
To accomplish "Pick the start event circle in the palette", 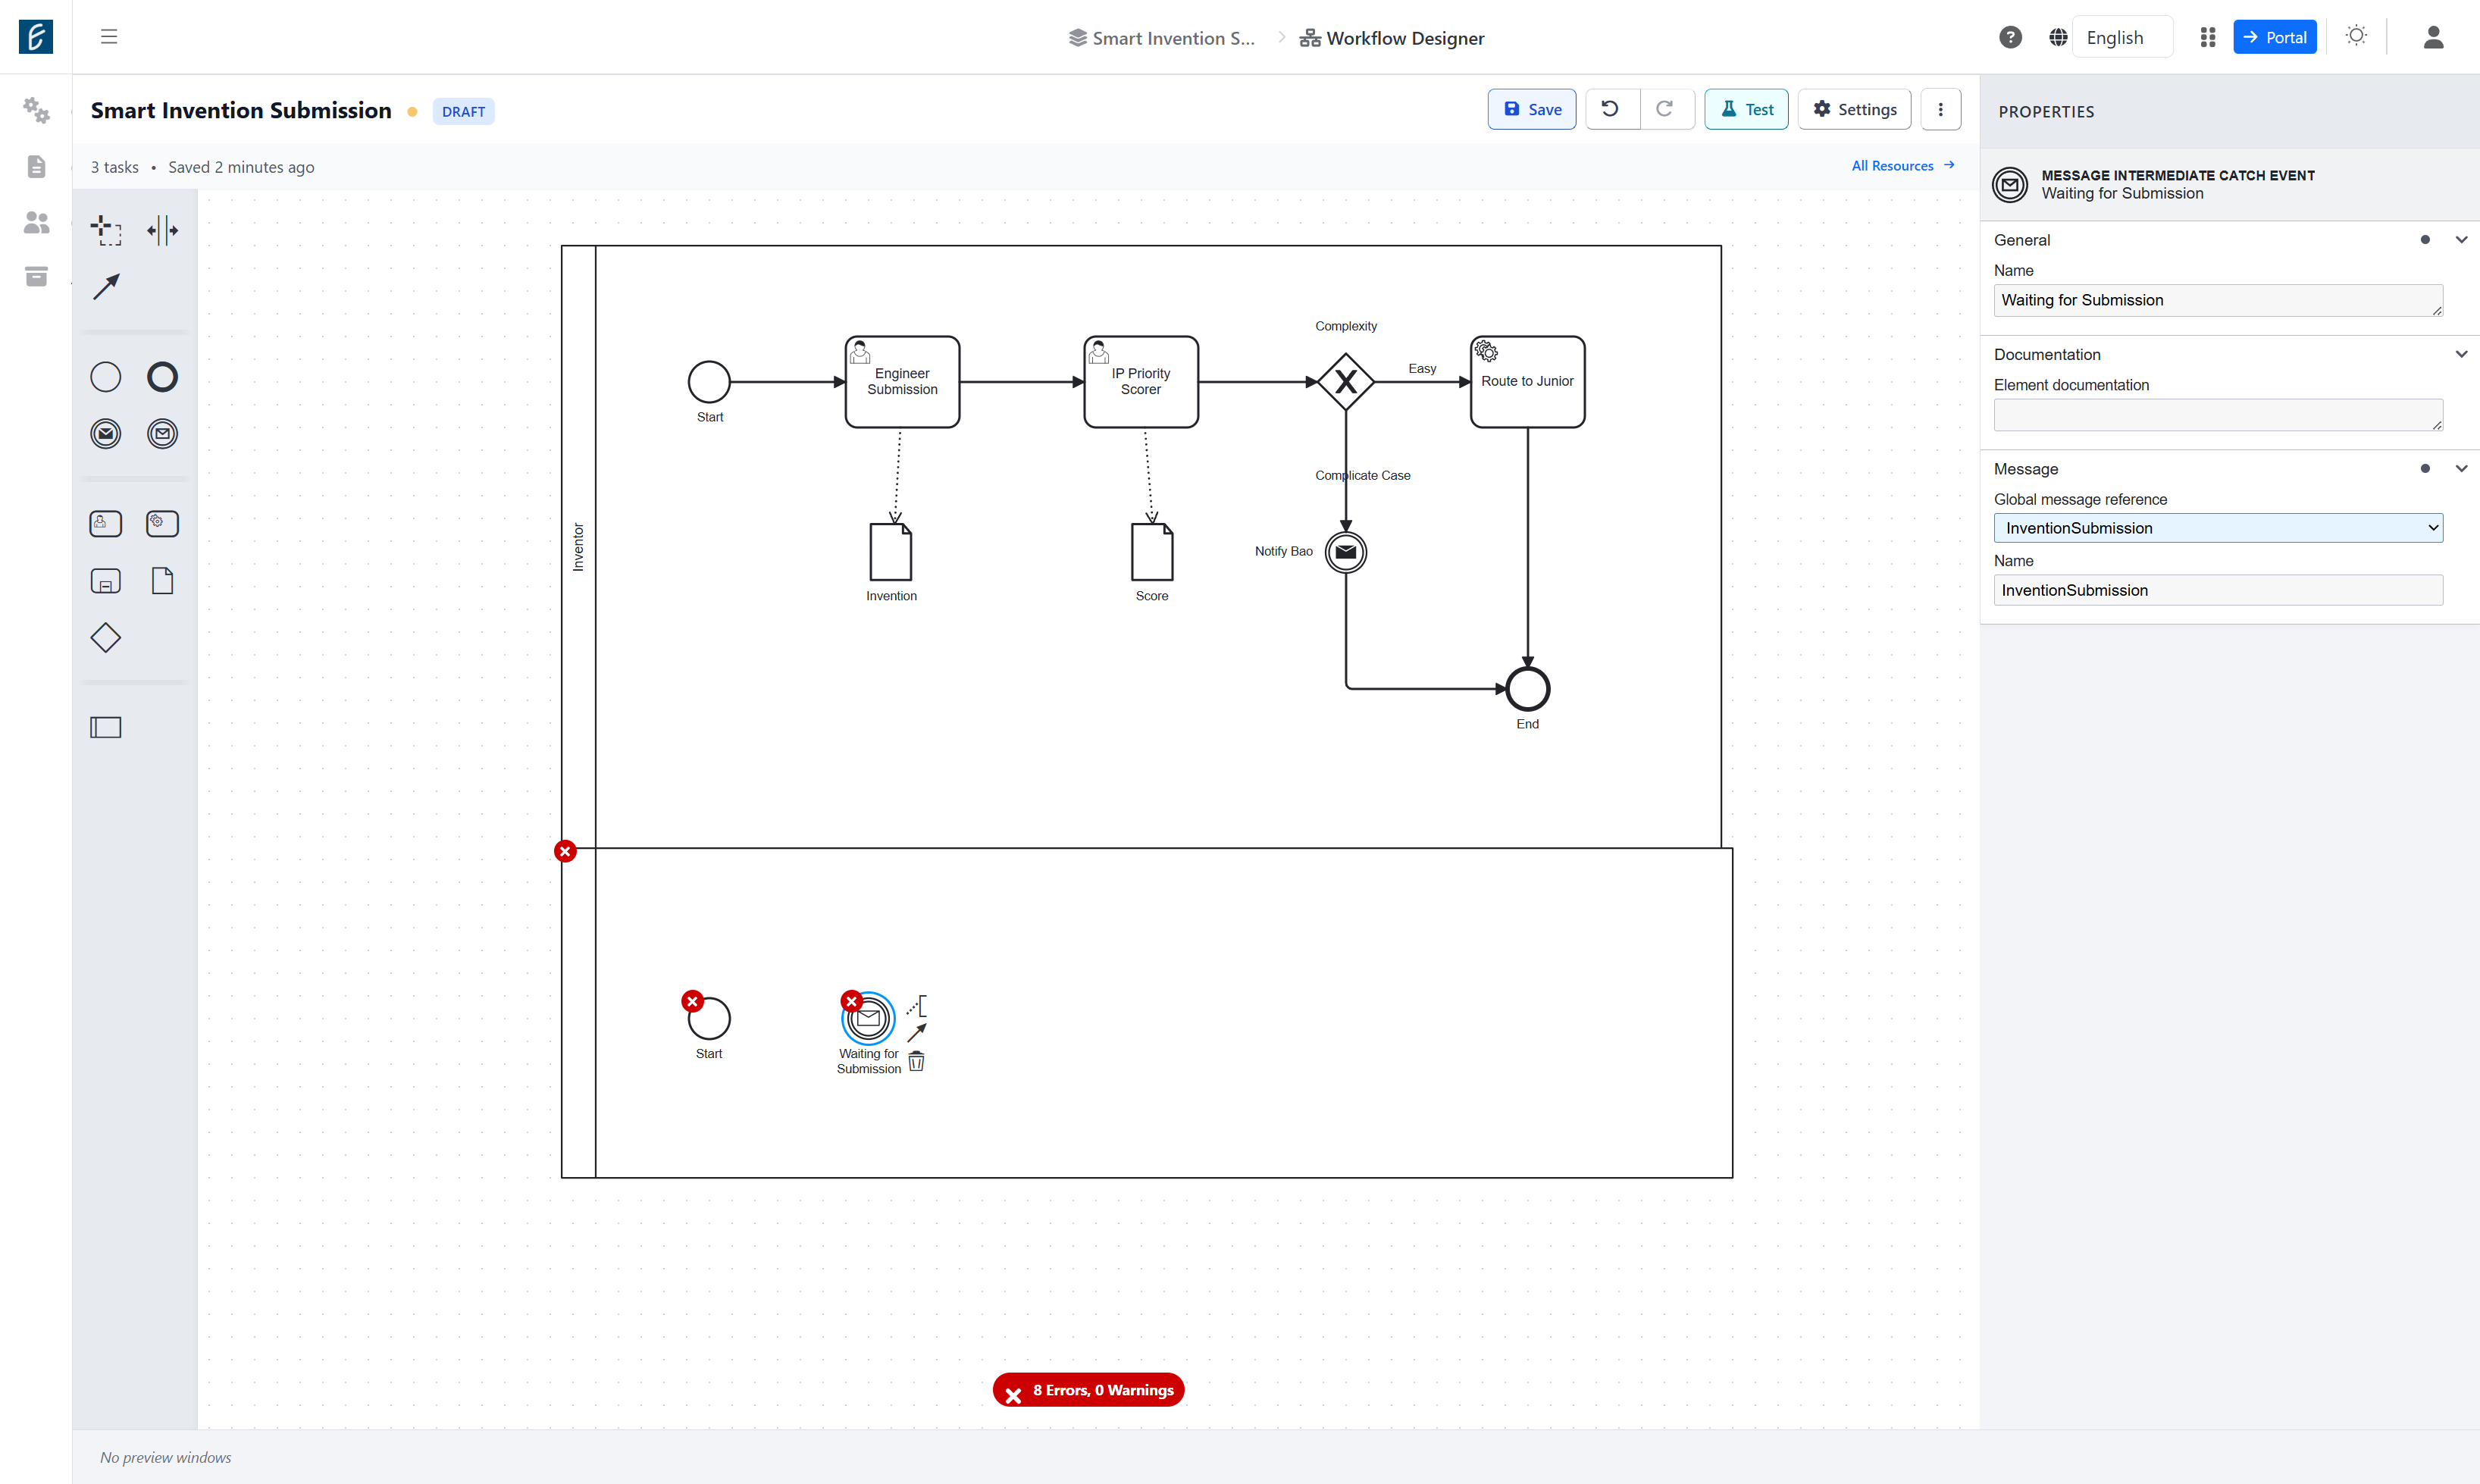I will click(106, 377).
